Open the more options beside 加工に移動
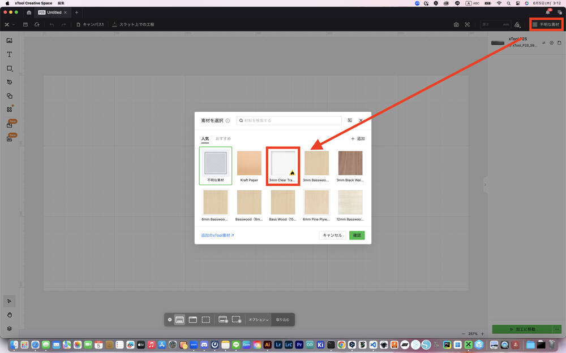 pyautogui.click(x=558, y=329)
